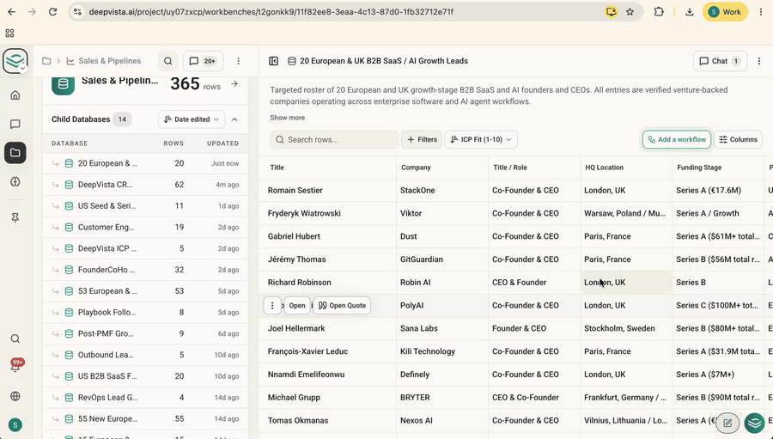Click Open button on PolyAI row
Screen dimensions: 773x439
[x=297, y=305]
